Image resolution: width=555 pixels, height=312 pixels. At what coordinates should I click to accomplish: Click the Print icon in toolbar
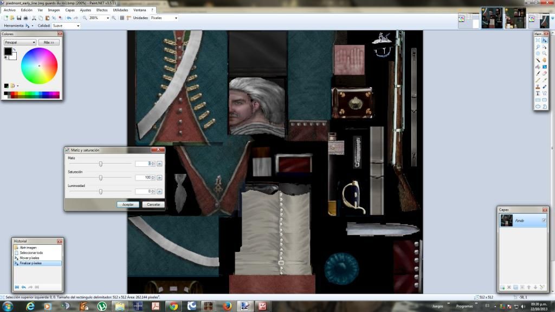click(25, 18)
